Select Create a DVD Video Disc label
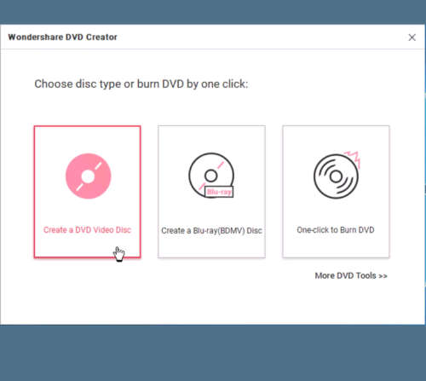This screenshot has width=426, height=381. (87, 230)
